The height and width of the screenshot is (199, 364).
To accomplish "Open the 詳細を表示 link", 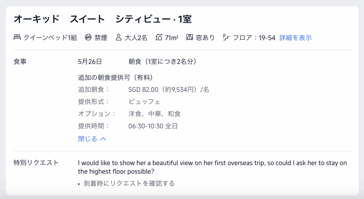I will click(295, 38).
